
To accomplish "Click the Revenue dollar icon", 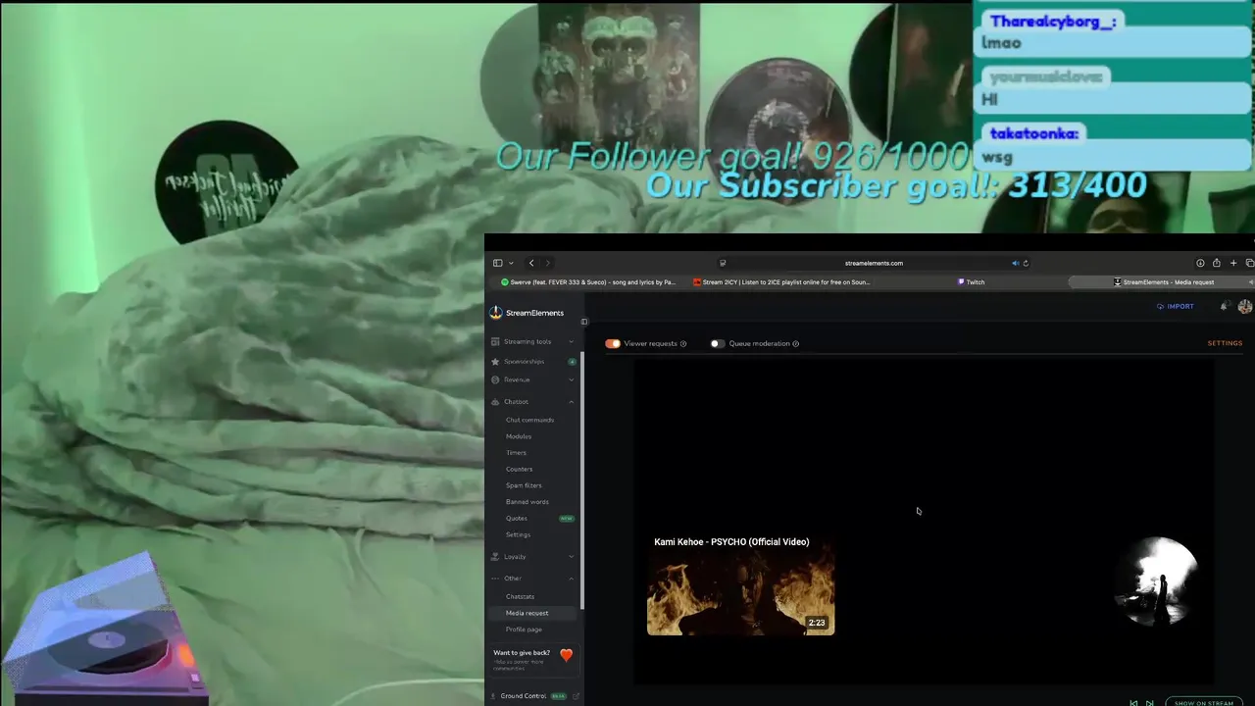I will tap(495, 380).
